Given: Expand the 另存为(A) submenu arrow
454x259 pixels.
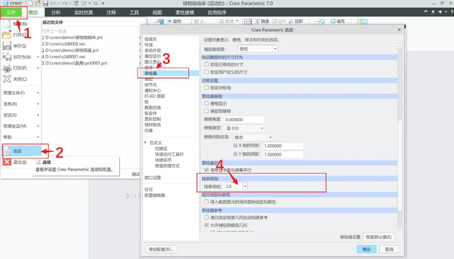Looking at the screenshot, I should (38, 57).
